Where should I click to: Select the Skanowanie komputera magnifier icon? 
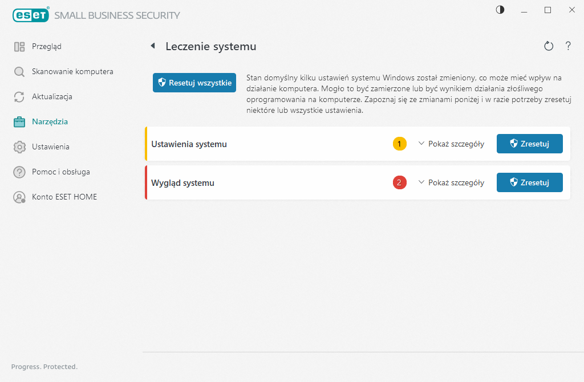[x=19, y=71]
